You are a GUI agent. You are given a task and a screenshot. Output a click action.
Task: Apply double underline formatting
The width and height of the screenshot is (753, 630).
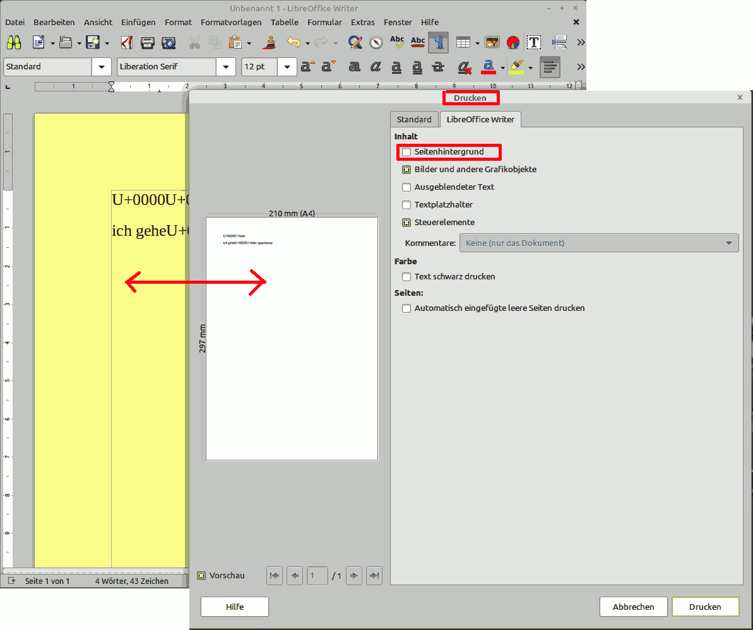417,67
